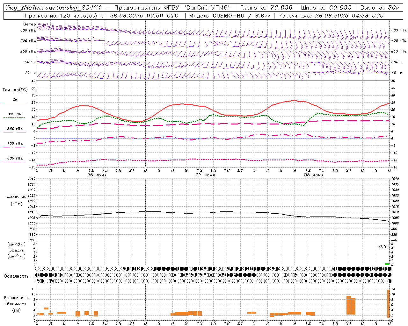Screen dimensions: 408x326
Task: Click the tall orange convective bar at hour 21
Action: pos(349,305)
